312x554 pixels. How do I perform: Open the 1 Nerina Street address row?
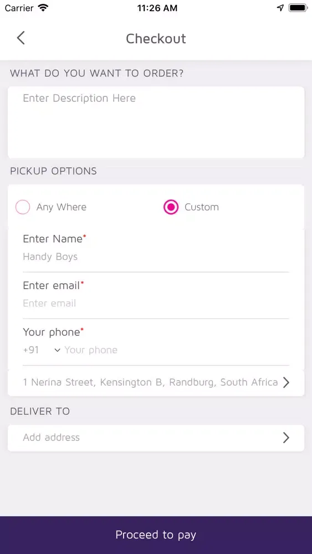156,382
